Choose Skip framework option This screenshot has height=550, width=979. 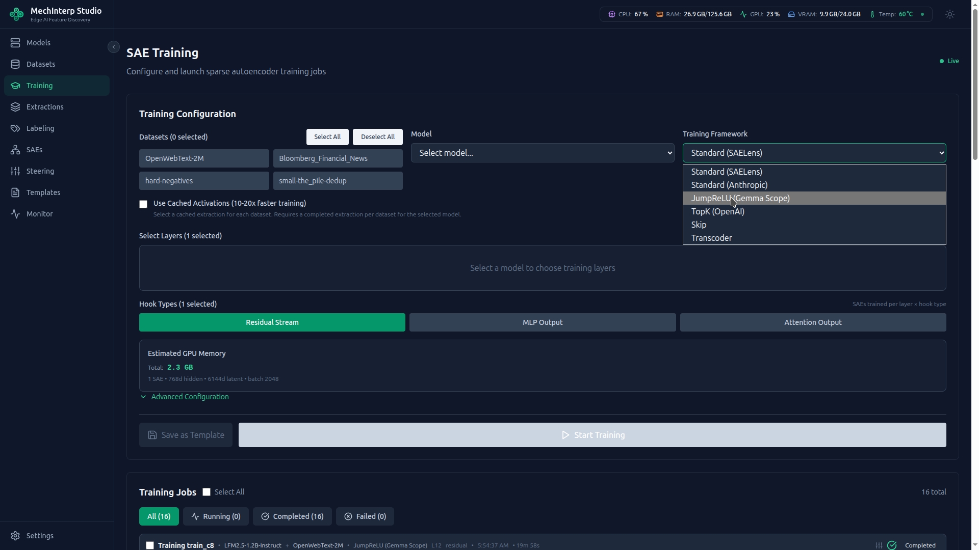coord(814,225)
